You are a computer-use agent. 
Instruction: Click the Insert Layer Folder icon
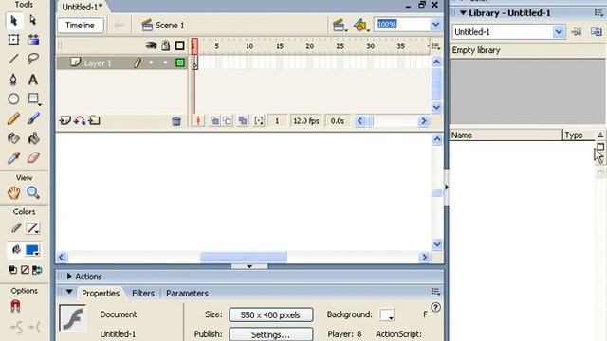click(x=94, y=120)
